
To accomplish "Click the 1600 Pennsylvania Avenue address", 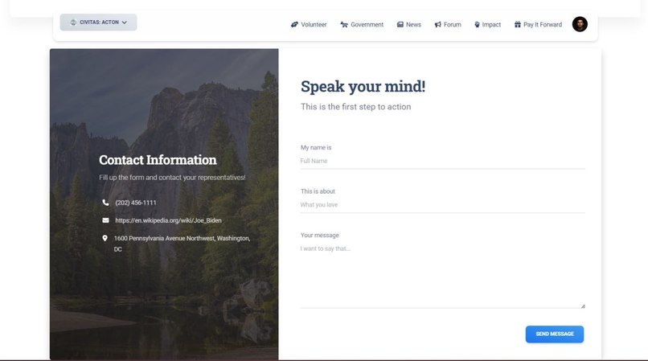I will pyautogui.click(x=182, y=244).
